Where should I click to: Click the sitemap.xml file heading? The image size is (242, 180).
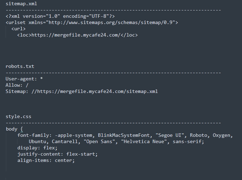(x=21, y=4)
